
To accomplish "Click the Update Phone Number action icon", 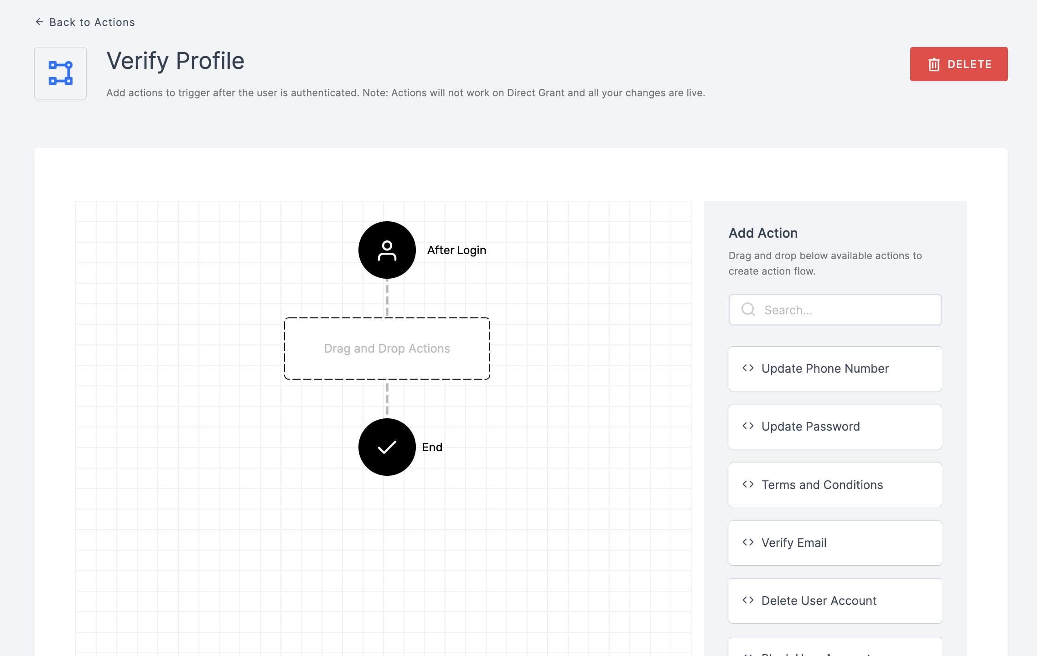I will coord(748,368).
